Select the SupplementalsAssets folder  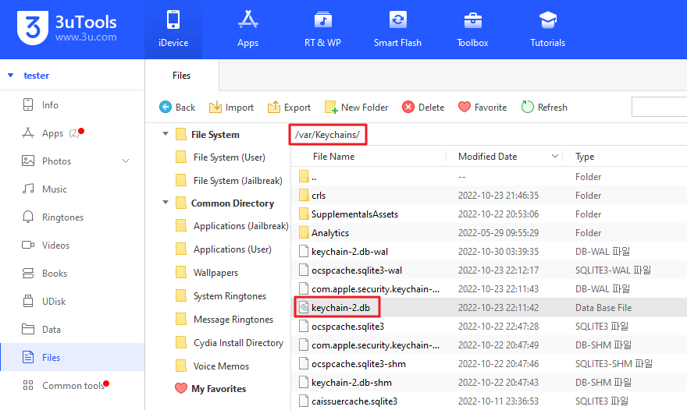click(489, 214)
